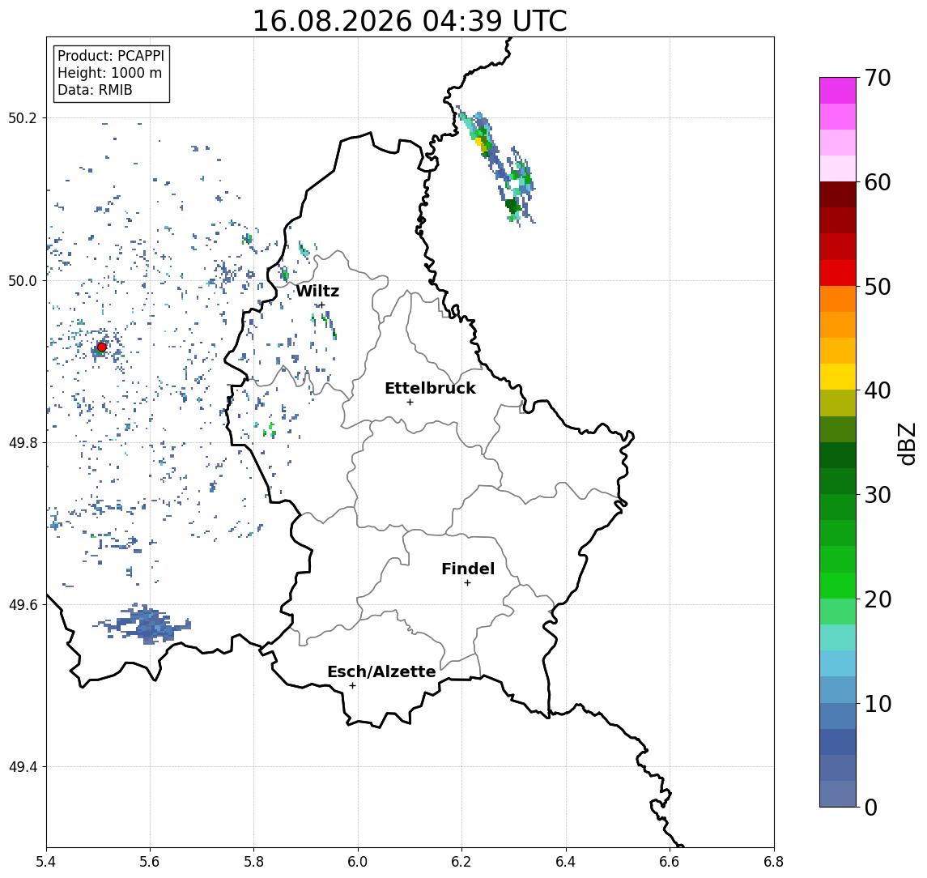Image resolution: width=927 pixels, height=878 pixels.
Task: Click the dark green echo core near 6.3 longitude
Action: [x=512, y=206]
